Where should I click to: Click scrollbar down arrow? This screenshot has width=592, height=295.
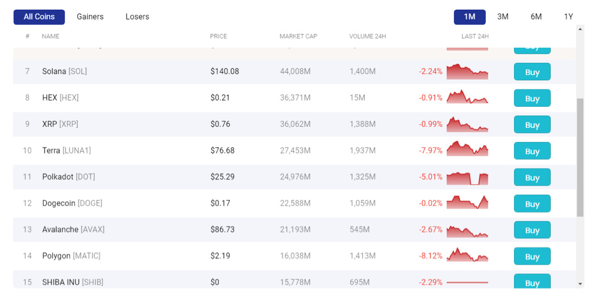pyautogui.click(x=580, y=284)
